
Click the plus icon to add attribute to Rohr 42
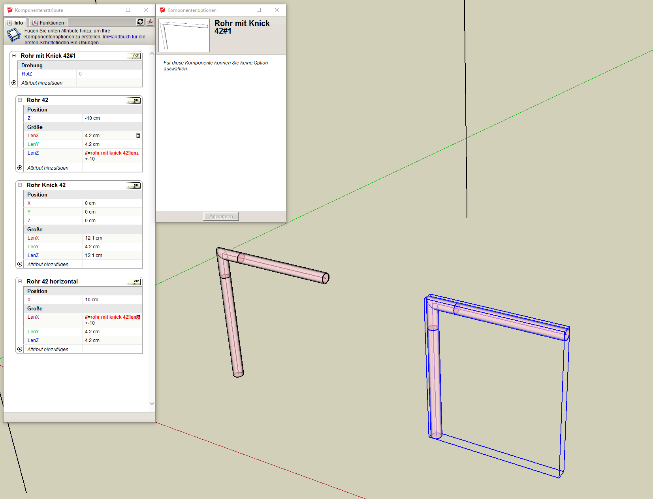[20, 168]
